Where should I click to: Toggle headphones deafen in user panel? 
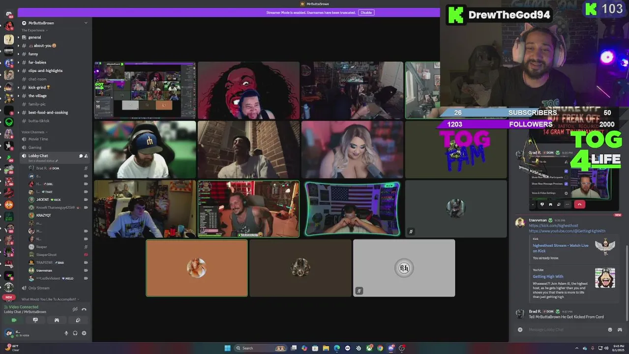[x=75, y=333]
